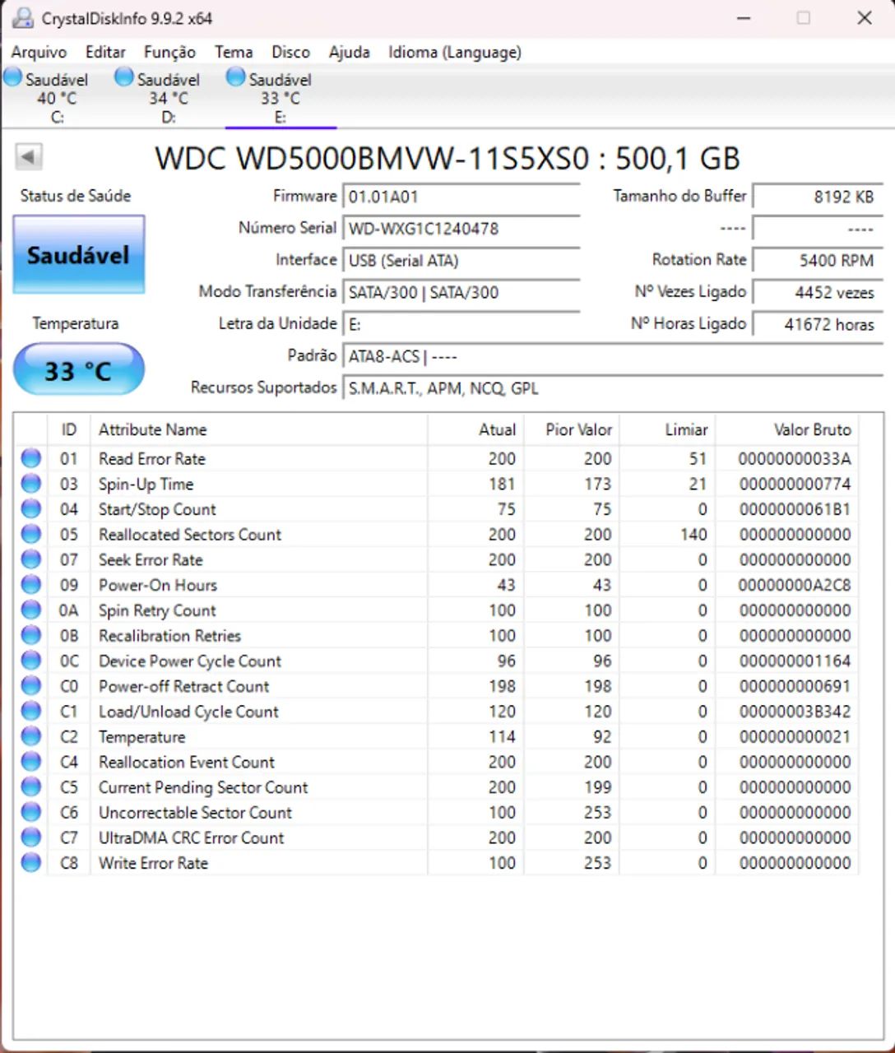Click the serial number field WD-WXG1C1240478
This screenshot has width=895, height=1053.
[461, 229]
